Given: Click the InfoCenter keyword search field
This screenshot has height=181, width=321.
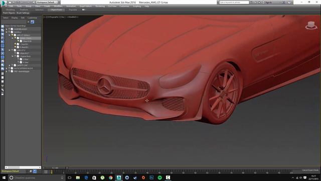Looking at the screenshot, I should (x=234, y=3).
